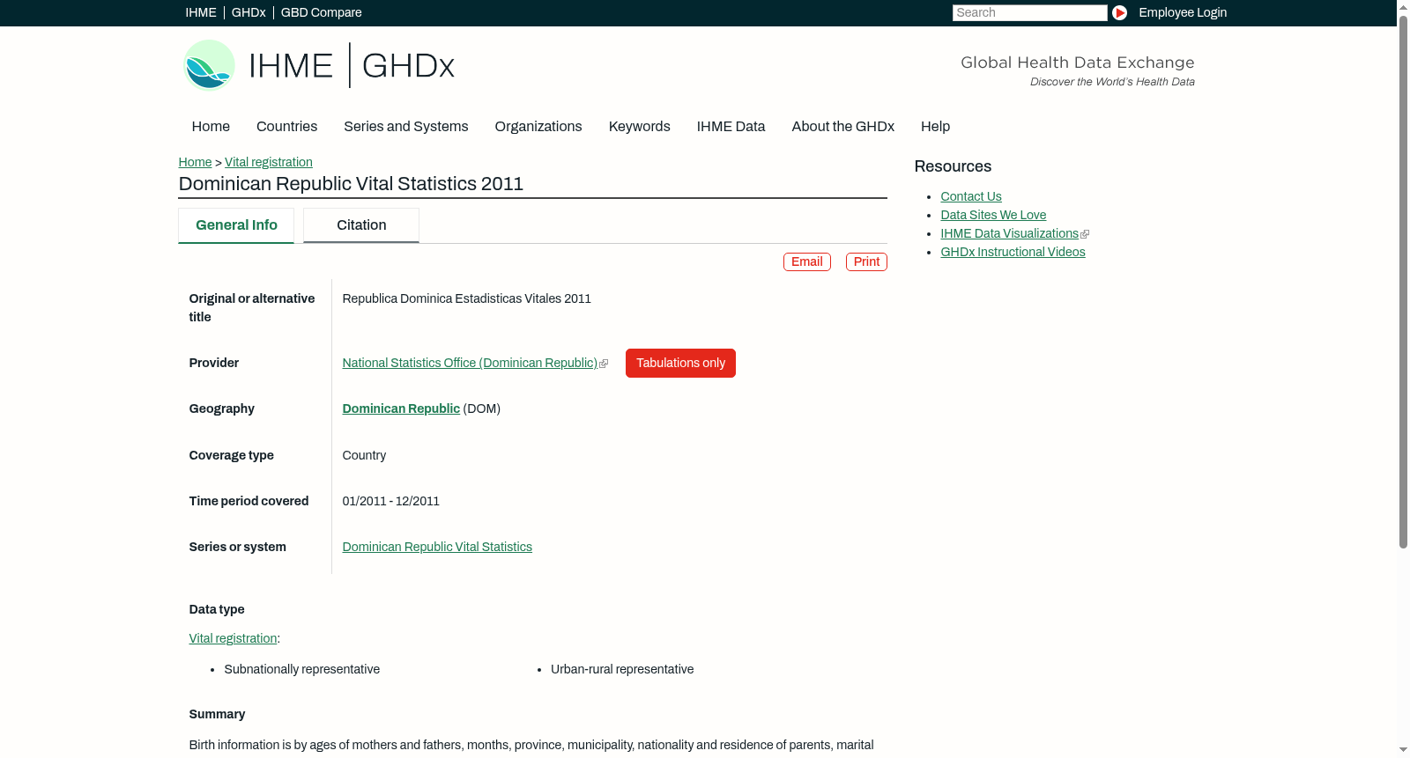Select the General Info tab
This screenshot has width=1410, height=758.
point(236,225)
